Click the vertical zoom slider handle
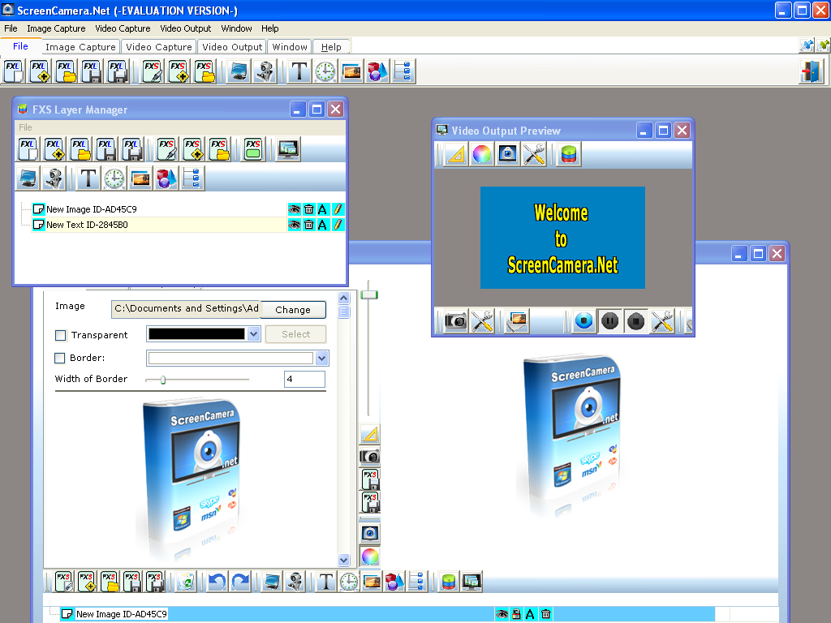The width and height of the screenshot is (831, 623). point(369,294)
